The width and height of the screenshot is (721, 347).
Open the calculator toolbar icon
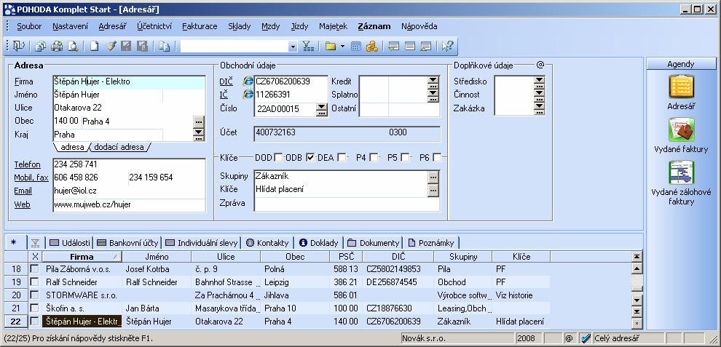point(356,46)
